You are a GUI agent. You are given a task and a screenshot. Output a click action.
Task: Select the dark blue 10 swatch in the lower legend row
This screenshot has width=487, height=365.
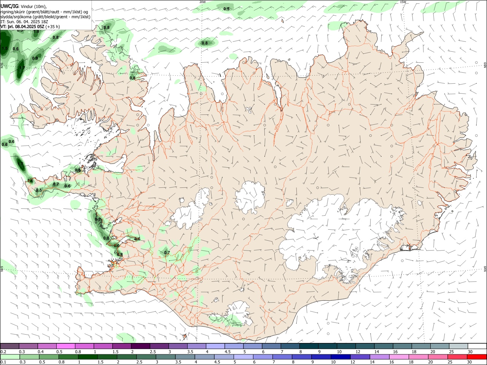tap(340, 357)
